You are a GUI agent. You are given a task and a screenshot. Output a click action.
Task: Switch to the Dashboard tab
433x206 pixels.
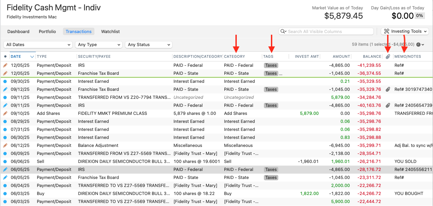click(18, 31)
